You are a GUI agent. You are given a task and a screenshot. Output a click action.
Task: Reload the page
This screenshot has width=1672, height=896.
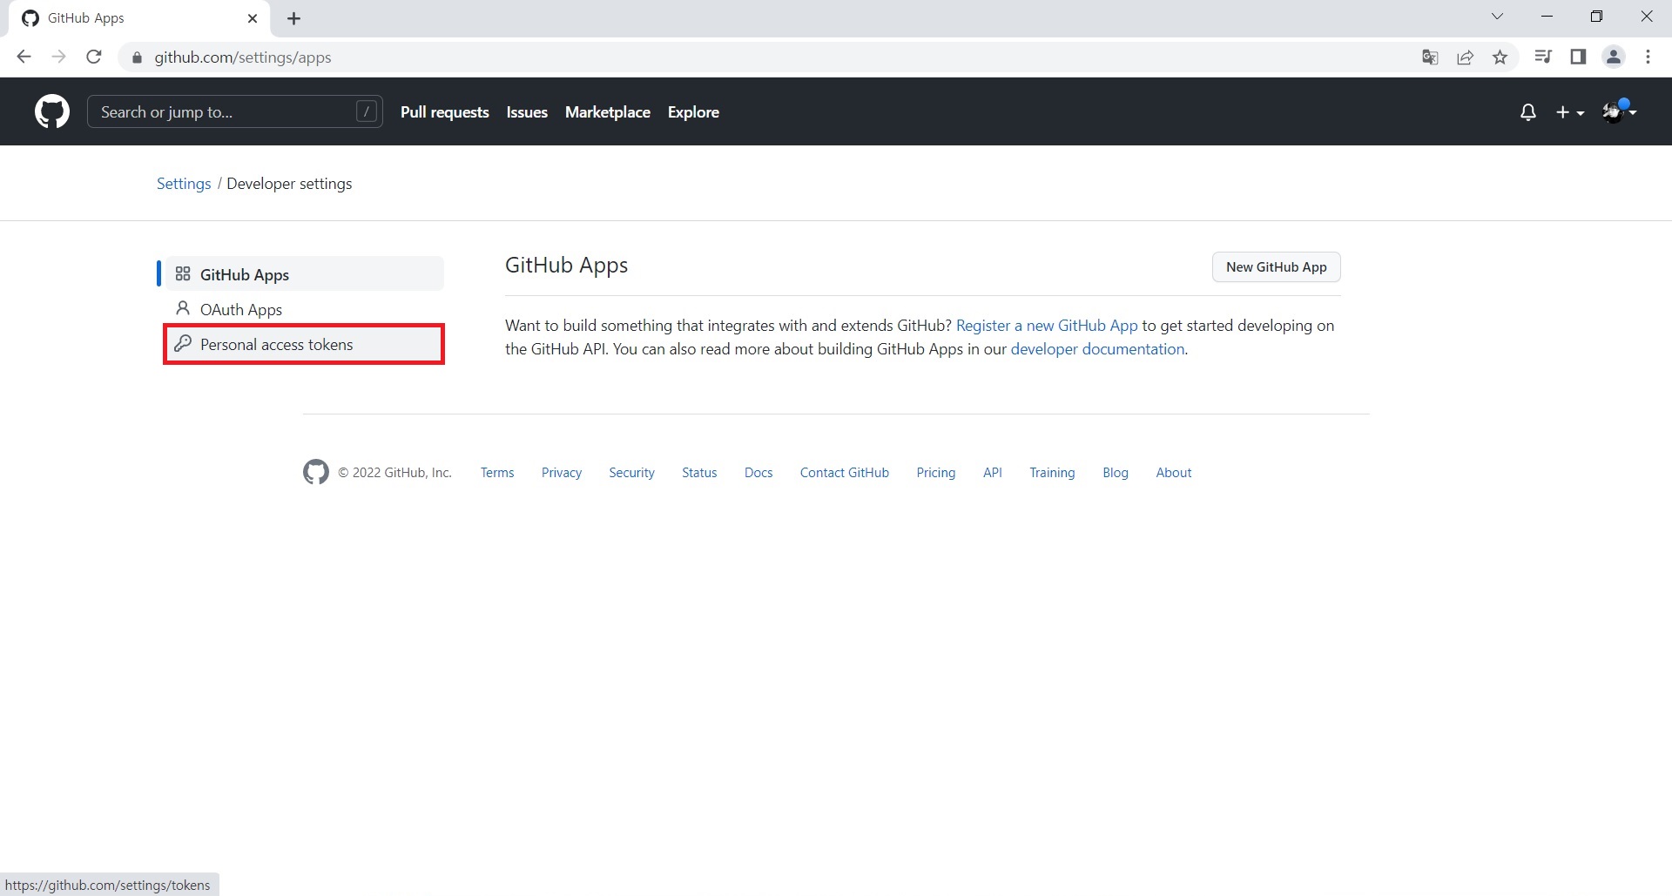coord(94,57)
